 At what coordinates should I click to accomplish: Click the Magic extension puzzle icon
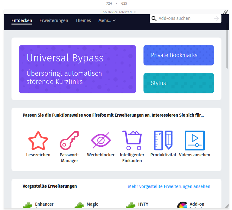coord(79,205)
